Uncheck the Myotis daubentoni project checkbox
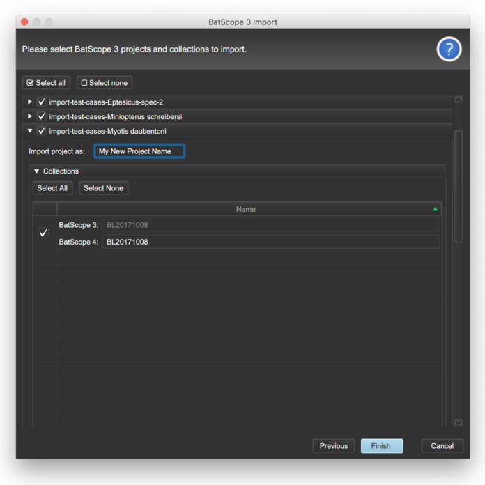The image size is (485, 485). [41, 131]
